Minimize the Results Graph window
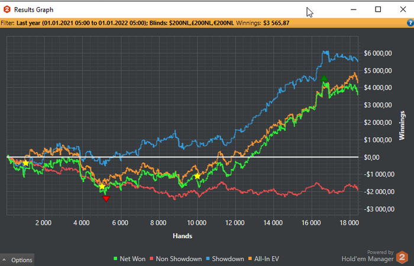 (354, 9)
